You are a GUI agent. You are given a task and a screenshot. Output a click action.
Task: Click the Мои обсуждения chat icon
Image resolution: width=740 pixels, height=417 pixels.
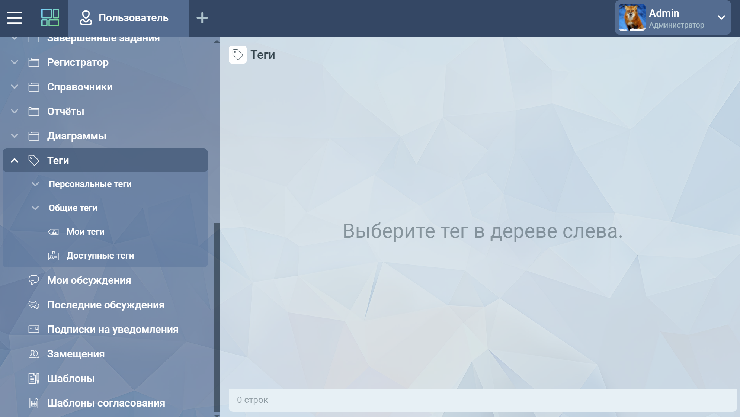click(x=34, y=280)
